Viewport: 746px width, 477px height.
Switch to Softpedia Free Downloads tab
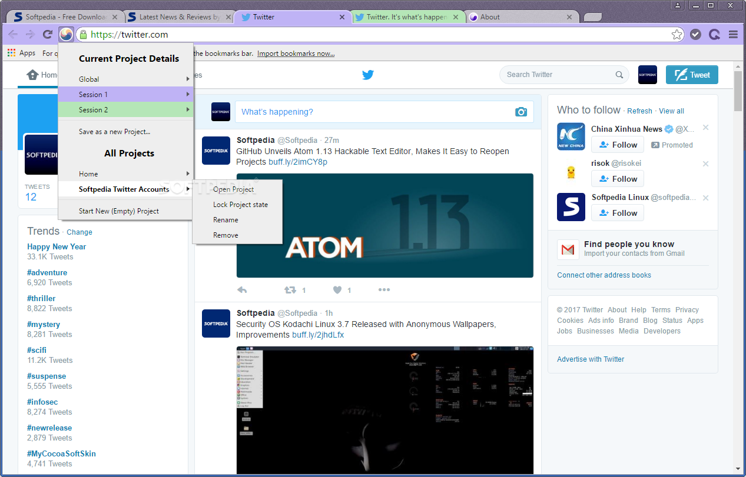point(64,17)
